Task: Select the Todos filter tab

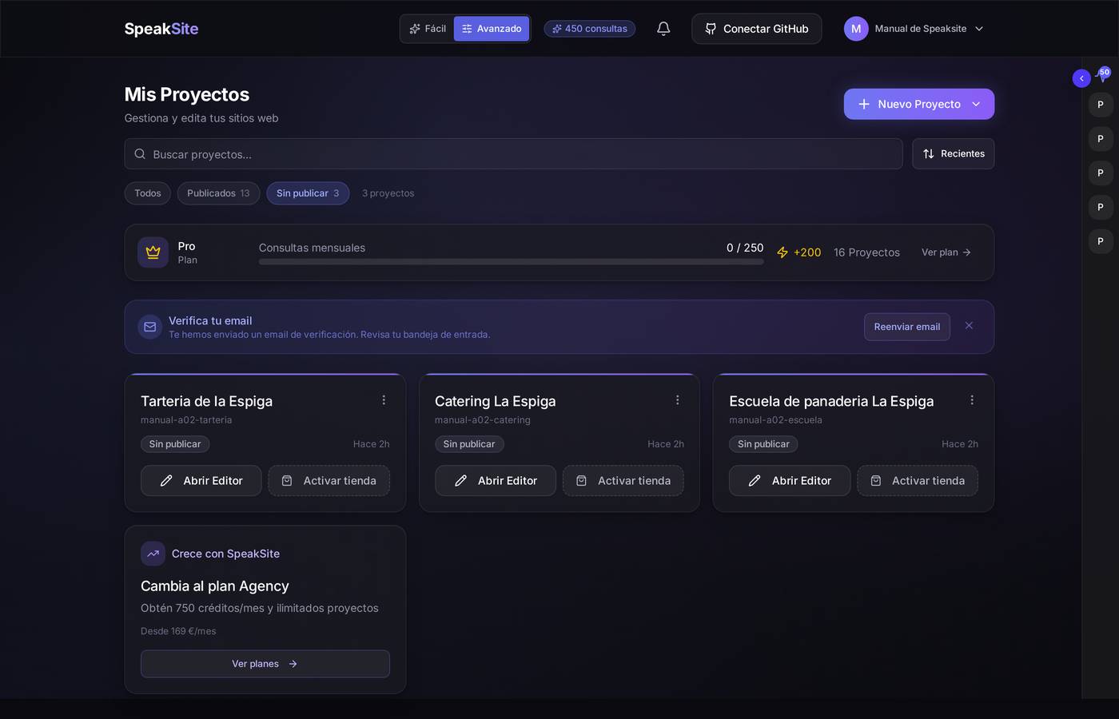Action: click(x=148, y=193)
